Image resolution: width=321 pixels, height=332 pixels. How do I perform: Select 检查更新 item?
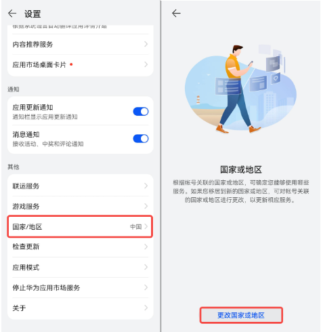coord(81,247)
